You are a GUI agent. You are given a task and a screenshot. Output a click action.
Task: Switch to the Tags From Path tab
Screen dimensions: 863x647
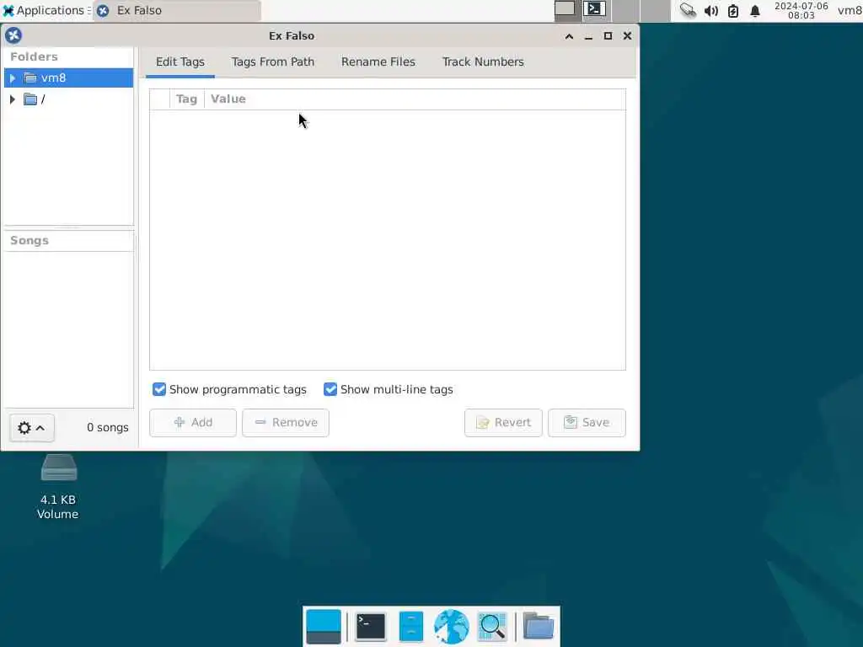(272, 61)
